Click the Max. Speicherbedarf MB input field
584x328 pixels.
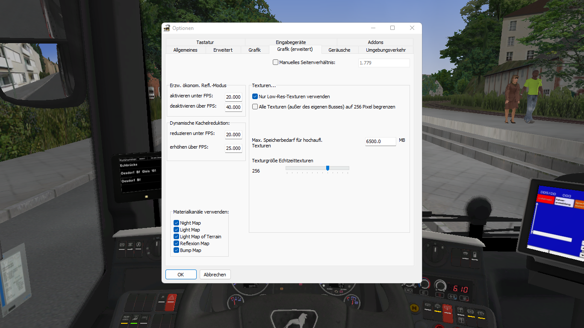point(380,141)
